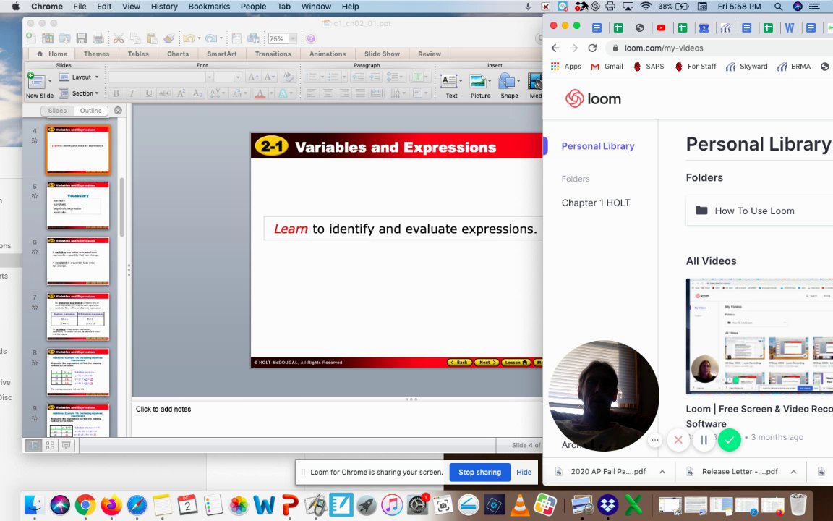
Task: Click the slide panel vertical scrollbar
Action: point(121,208)
